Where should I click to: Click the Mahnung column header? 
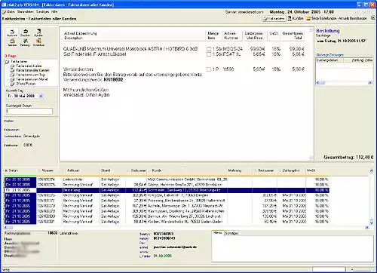(x=240, y=170)
